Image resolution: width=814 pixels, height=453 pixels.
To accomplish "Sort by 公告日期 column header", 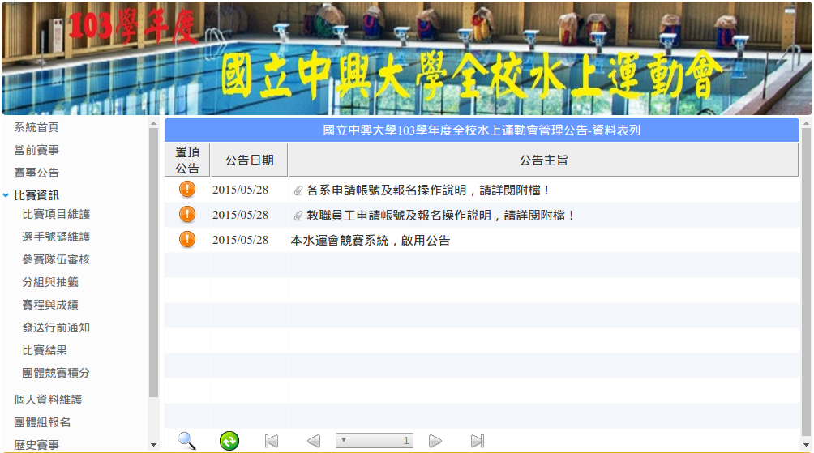I will pos(249,160).
